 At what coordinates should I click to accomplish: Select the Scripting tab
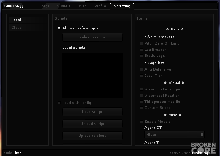pos(122,6)
